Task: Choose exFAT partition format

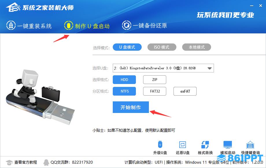Action: pos(185,91)
